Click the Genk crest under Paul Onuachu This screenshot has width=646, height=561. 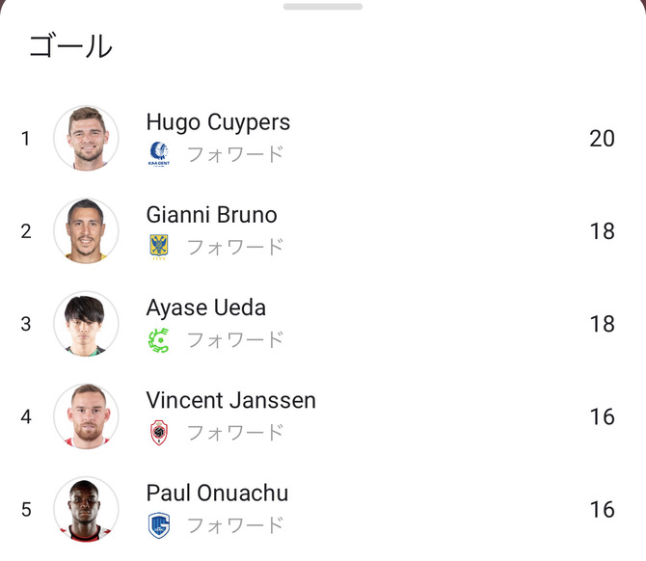coord(159,524)
